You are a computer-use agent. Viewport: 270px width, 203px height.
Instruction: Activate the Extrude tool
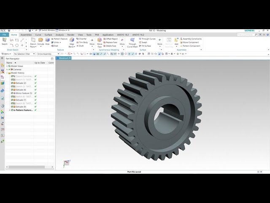(x=40, y=41)
